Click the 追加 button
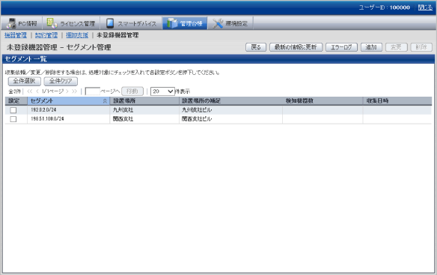 coord(371,47)
